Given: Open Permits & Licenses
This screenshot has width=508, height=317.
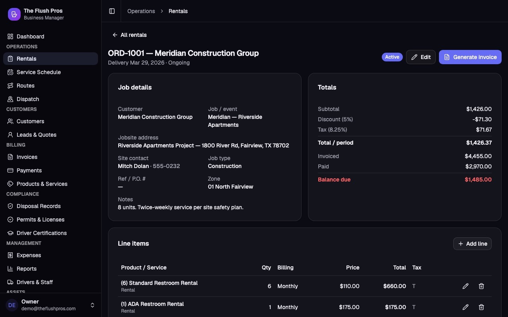Looking at the screenshot, I should point(50,220).
